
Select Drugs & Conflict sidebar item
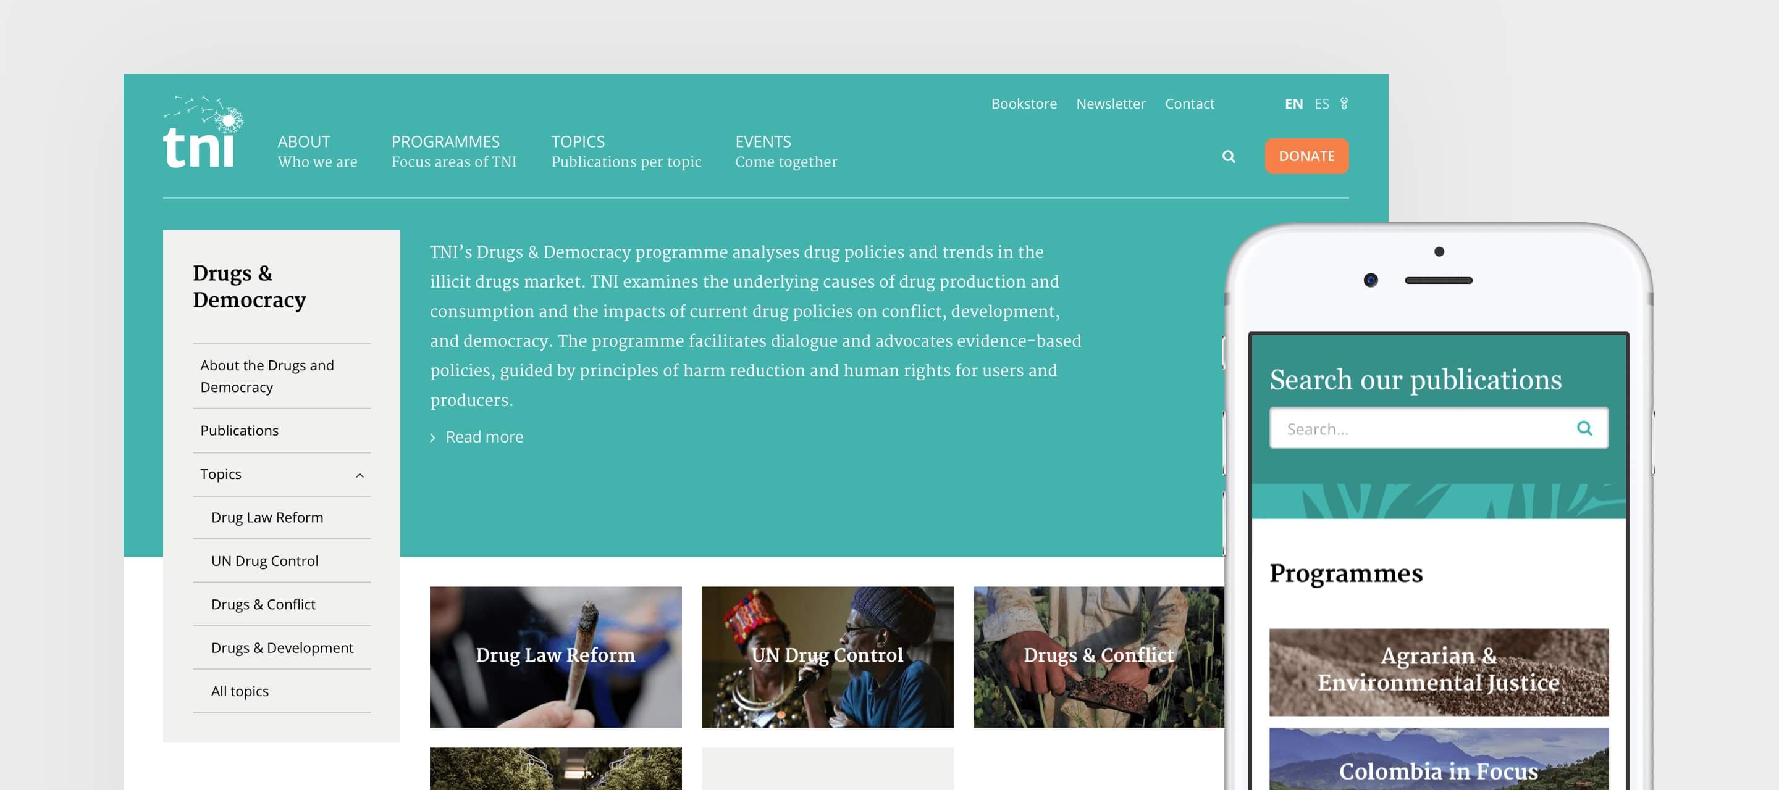click(x=282, y=604)
